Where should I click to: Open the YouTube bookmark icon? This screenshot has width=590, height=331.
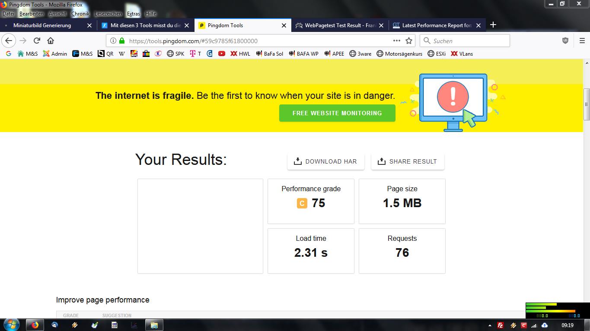(x=222, y=54)
